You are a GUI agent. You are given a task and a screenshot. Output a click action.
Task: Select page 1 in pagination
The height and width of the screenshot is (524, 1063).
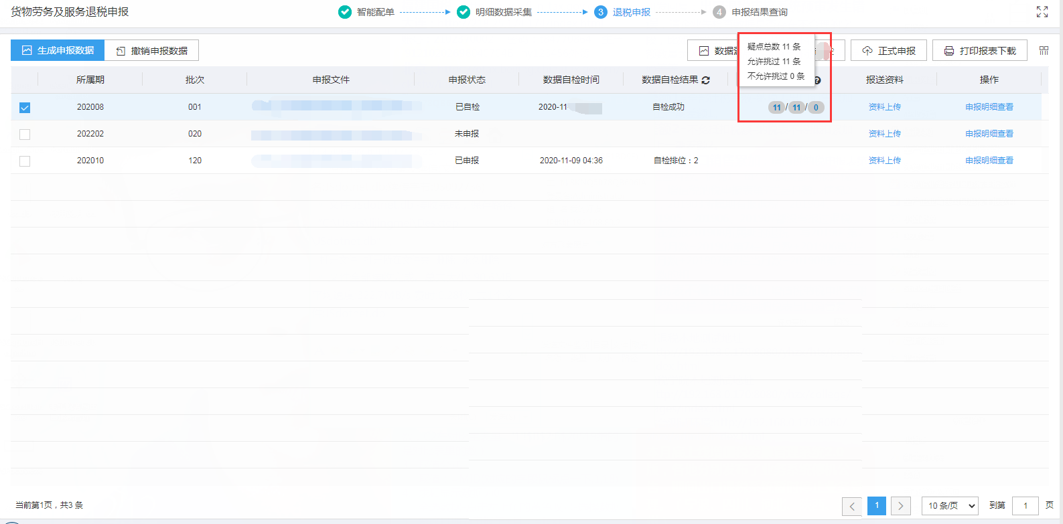pyautogui.click(x=877, y=506)
